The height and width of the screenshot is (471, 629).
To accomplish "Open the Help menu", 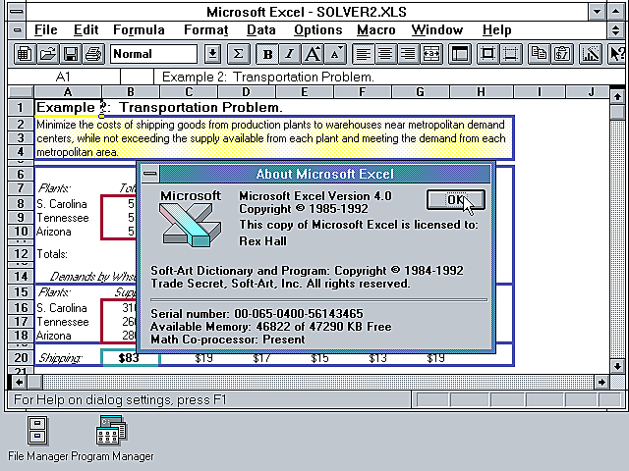I will [496, 30].
